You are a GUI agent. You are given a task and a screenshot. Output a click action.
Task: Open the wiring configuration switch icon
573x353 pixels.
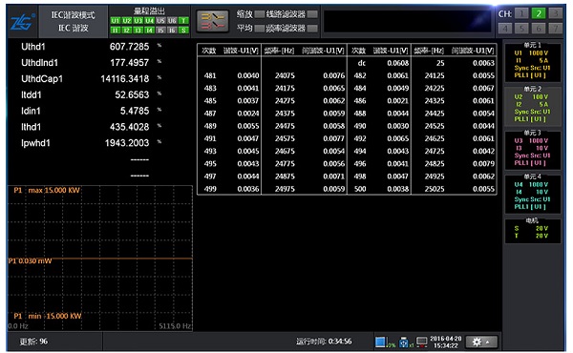click(x=212, y=21)
